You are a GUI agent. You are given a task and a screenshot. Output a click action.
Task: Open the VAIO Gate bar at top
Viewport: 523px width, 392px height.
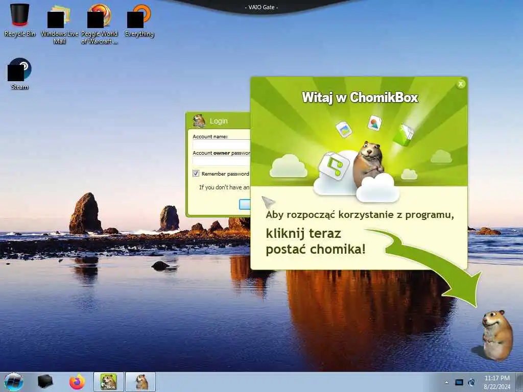pyautogui.click(x=261, y=7)
